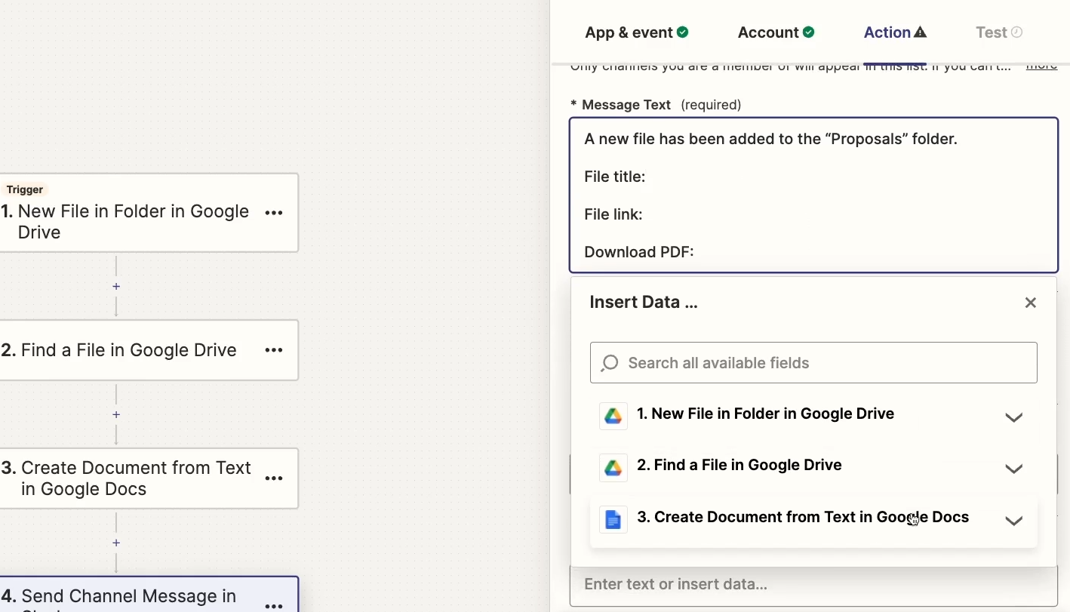This screenshot has height=612, width=1070.
Task: Click the Message Text (required) label
Action: tap(656, 105)
